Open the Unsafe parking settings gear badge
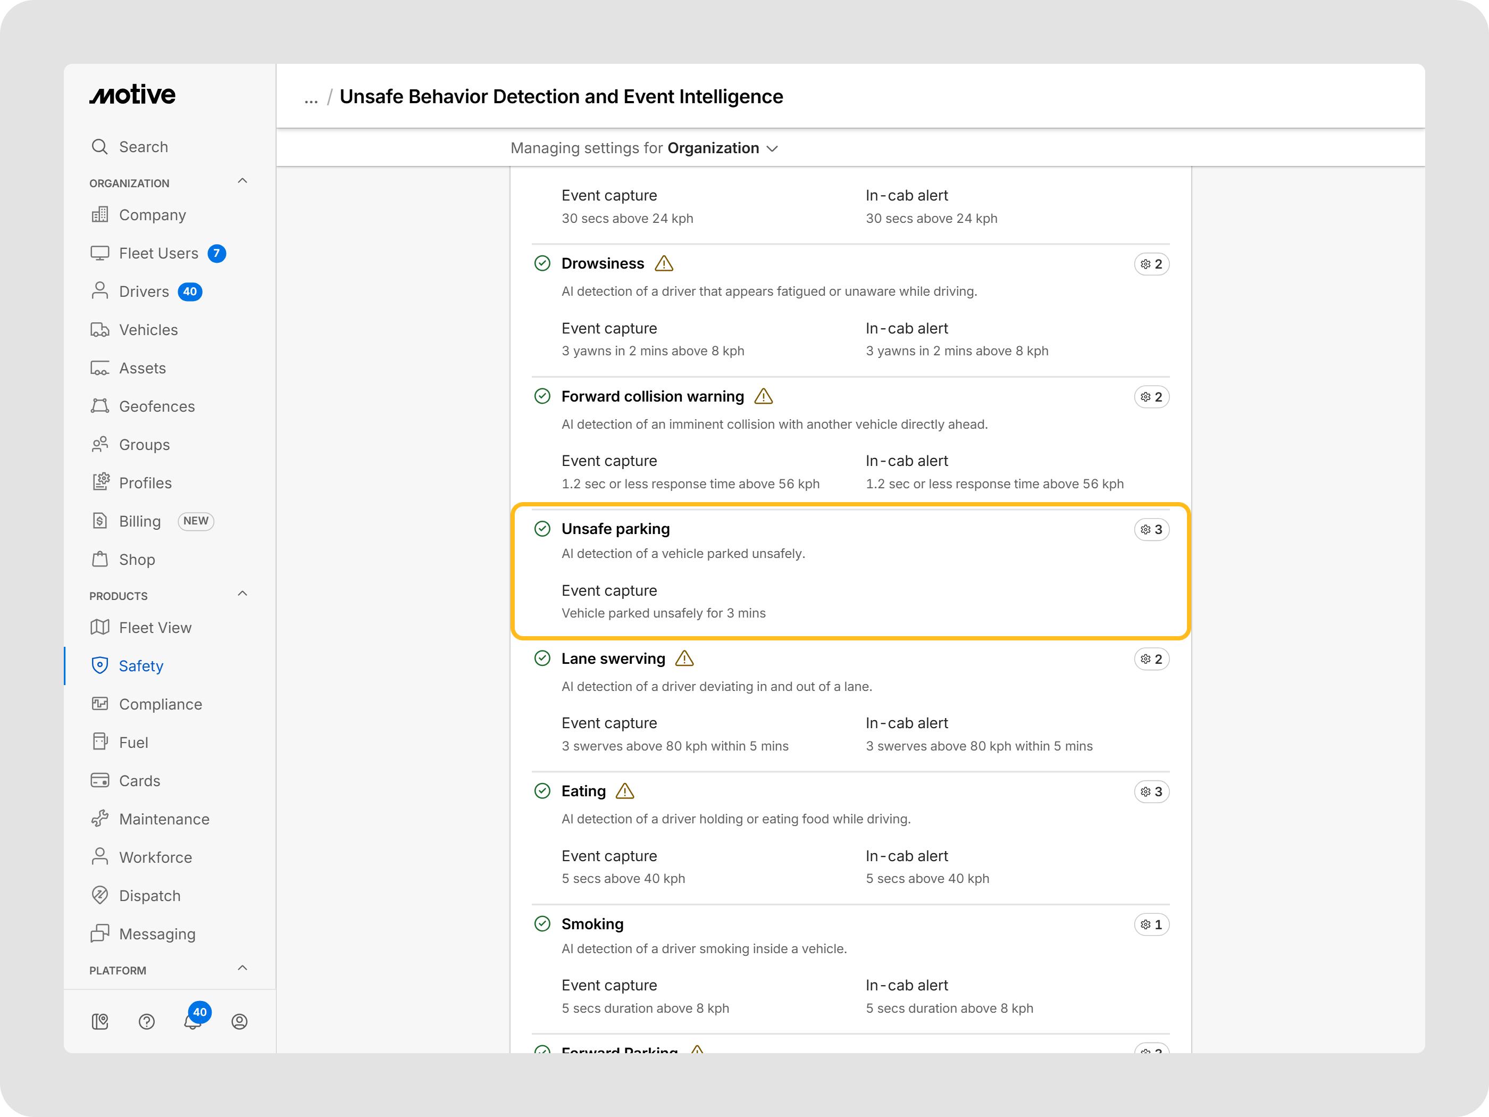The height and width of the screenshot is (1117, 1489). point(1151,529)
